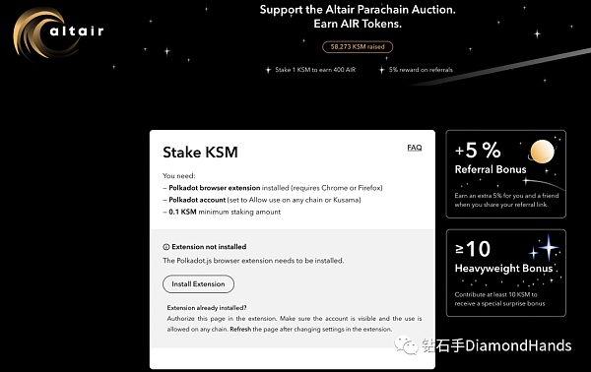Screen dimensions: 591x372
Task: Click the altair wordmark text
Action: [77, 31]
